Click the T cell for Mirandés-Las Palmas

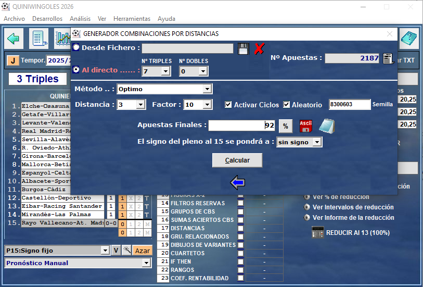coord(147,215)
